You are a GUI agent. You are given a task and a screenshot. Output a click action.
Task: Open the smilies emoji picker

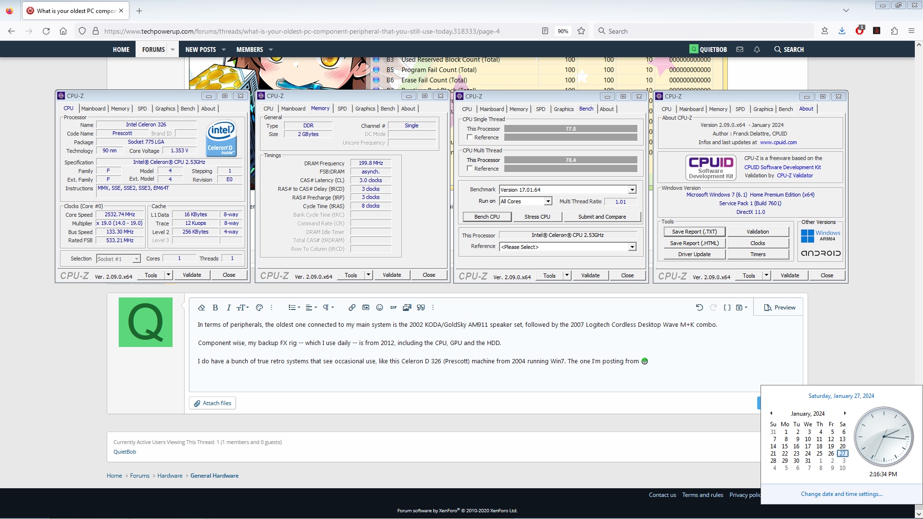coord(380,308)
